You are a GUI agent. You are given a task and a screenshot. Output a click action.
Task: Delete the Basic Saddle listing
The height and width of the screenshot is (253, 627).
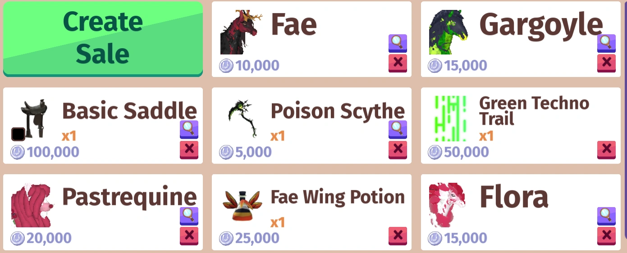click(x=189, y=149)
